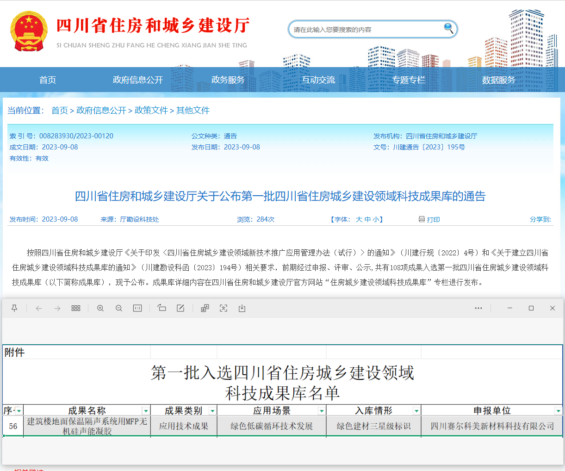
Task: Open the edit annotation tool
Action: pos(180,308)
